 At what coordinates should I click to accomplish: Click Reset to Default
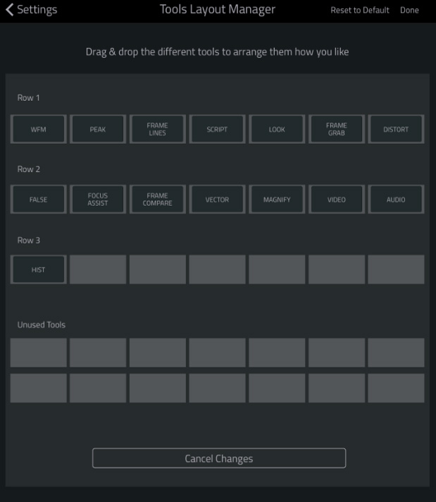pos(360,11)
